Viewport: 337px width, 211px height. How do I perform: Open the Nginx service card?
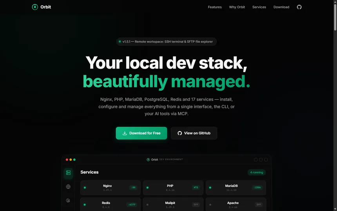(111, 187)
